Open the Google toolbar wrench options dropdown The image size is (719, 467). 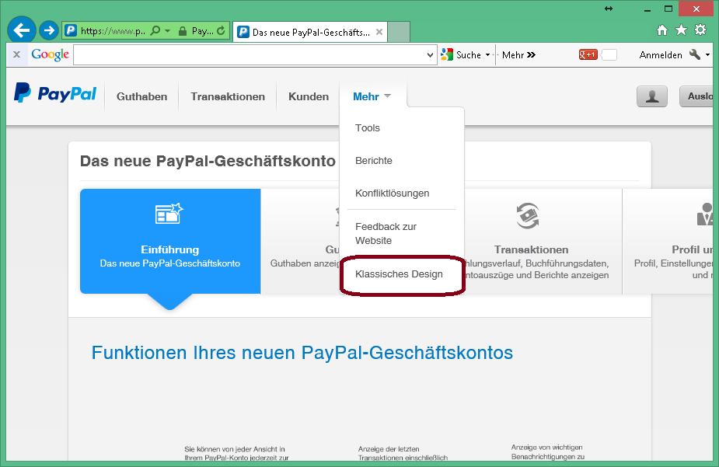click(699, 55)
